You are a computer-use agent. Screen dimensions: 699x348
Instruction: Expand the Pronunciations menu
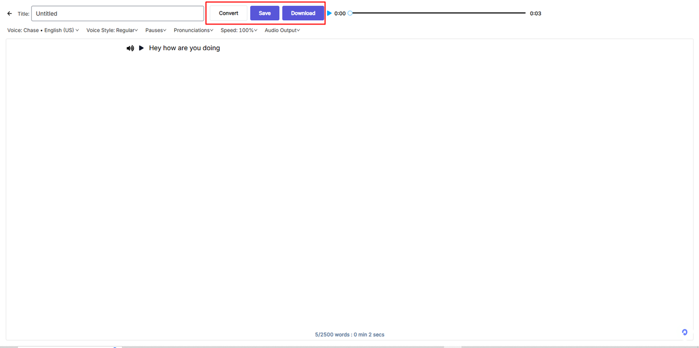tap(193, 31)
